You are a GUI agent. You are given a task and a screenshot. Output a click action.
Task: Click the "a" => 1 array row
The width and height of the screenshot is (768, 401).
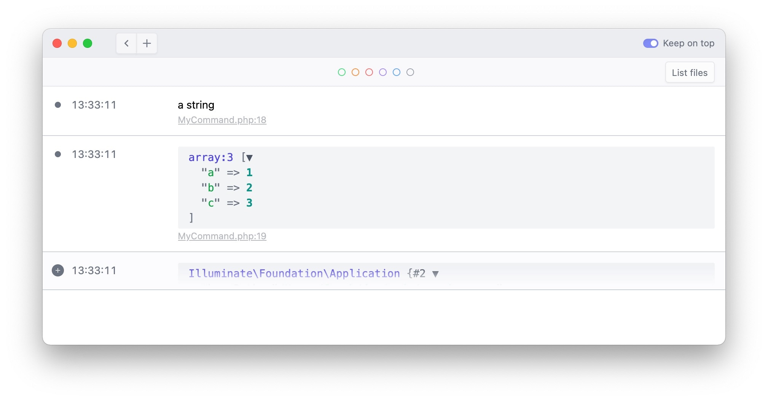[x=227, y=172]
